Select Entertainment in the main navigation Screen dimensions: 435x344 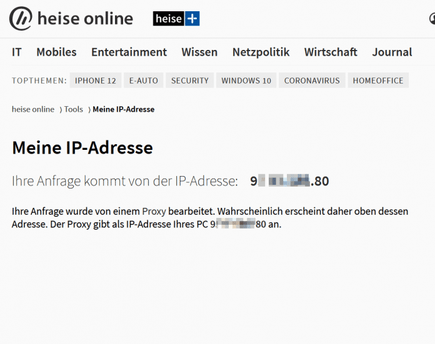pyautogui.click(x=129, y=52)
